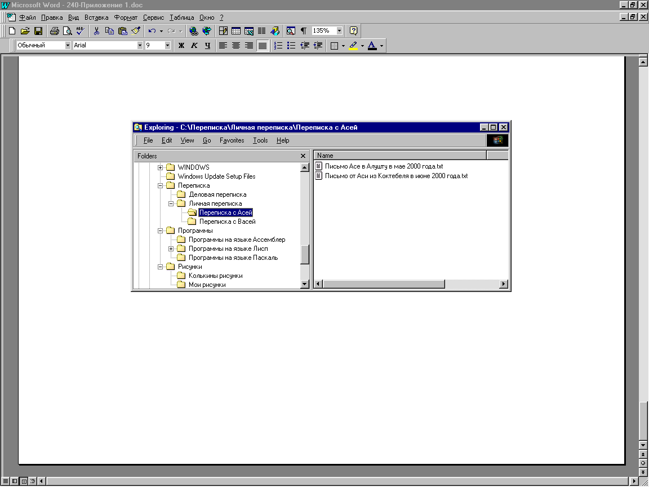Toggle the Tables and Borders toolbar
Screen dimensions: 649x487
pyautogui.click(x=223, y=30)
